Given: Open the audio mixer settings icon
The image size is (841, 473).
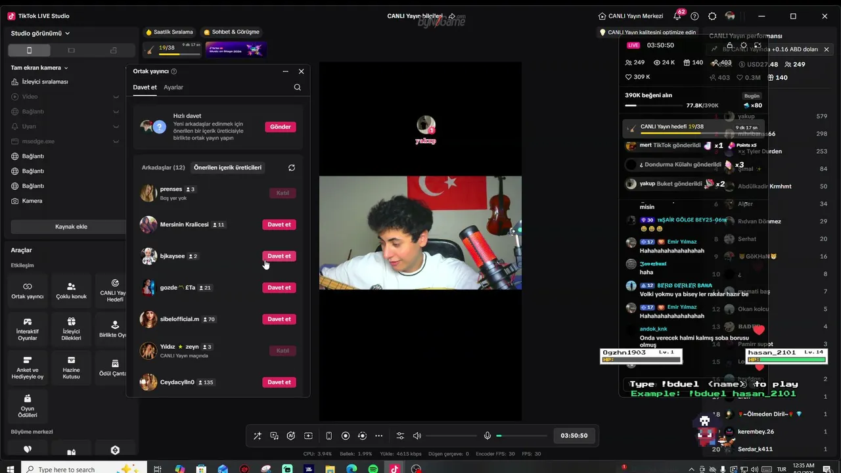Looking at the screenshot, I should click(x=400, y=436).
